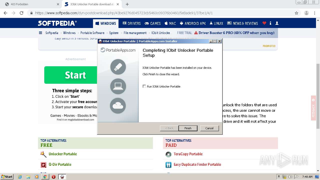
Task: Click the USB drive icon in installer
Action: coord(118,67)
